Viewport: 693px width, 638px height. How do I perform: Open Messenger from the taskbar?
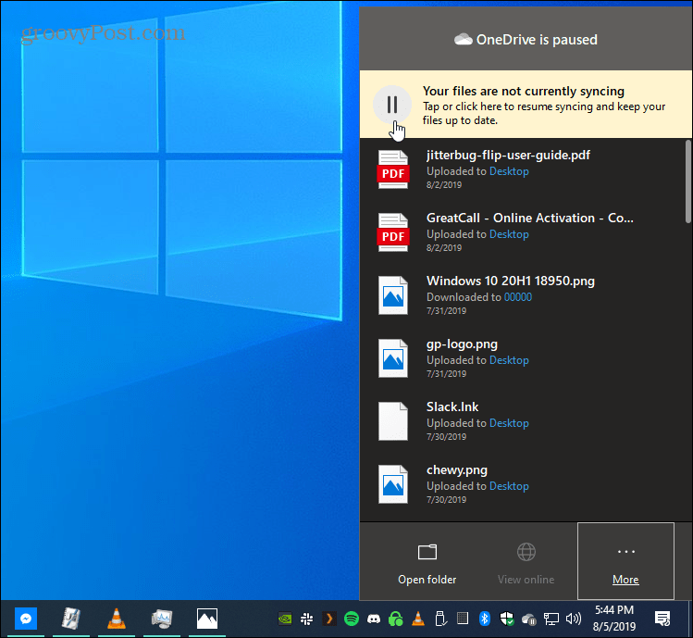[26, 618]
